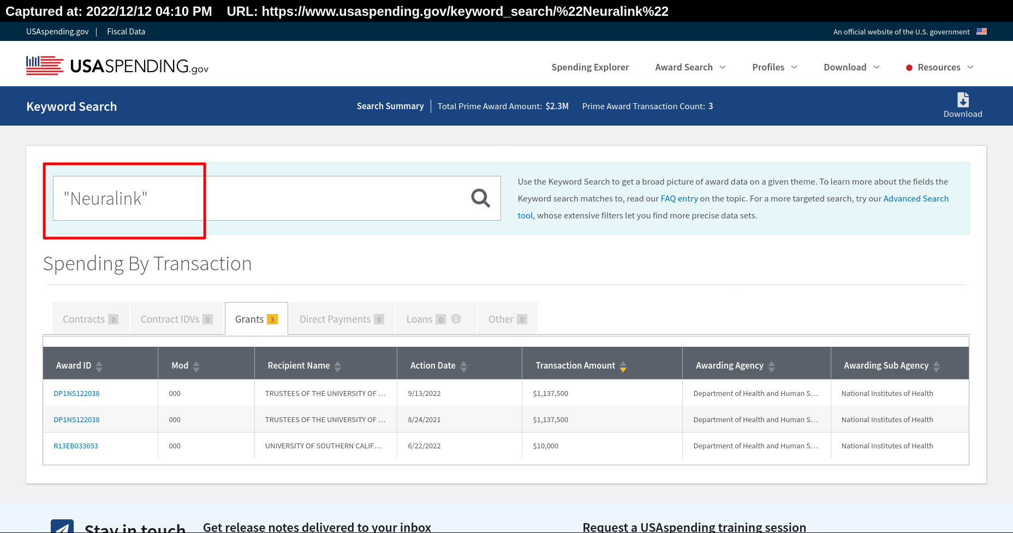
Task: Sort by Recipient Name column arrows
Action: point(338,366)
